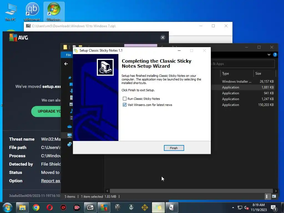Open Solitaire cards icon on taskbar
This screenshot has height=213, width=284.
coord(172,207)
